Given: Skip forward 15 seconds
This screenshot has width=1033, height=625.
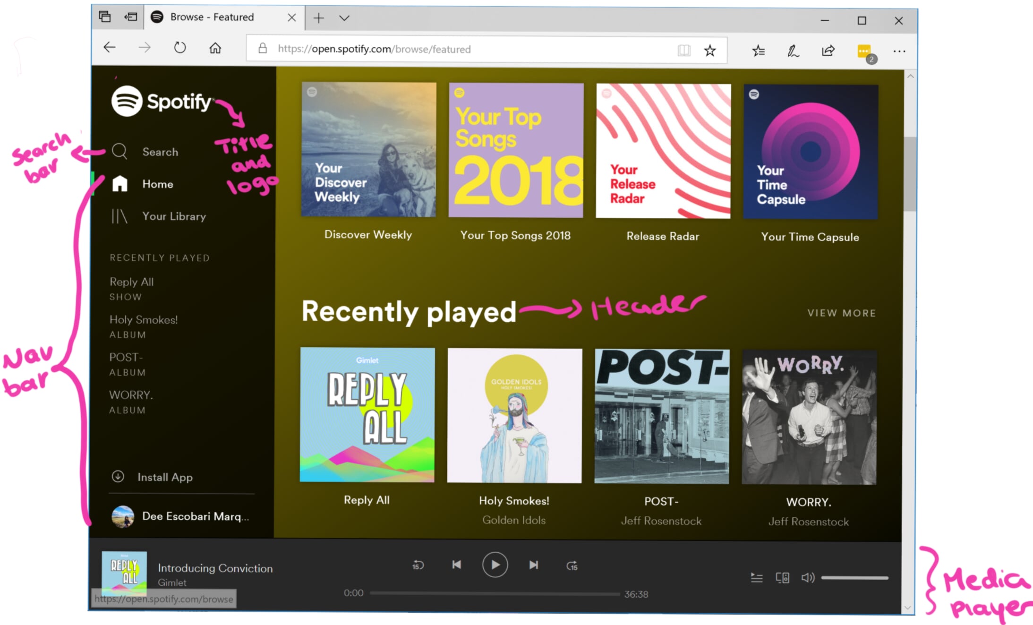Looking at the screenshot, I should click(x=572, y=565).
